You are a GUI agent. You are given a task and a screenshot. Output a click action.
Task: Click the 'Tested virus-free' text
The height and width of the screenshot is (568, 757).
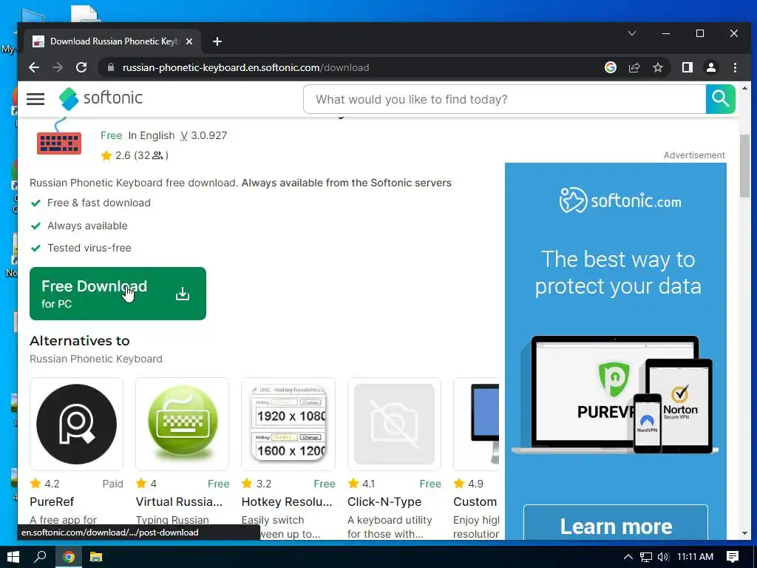(89, 248)
